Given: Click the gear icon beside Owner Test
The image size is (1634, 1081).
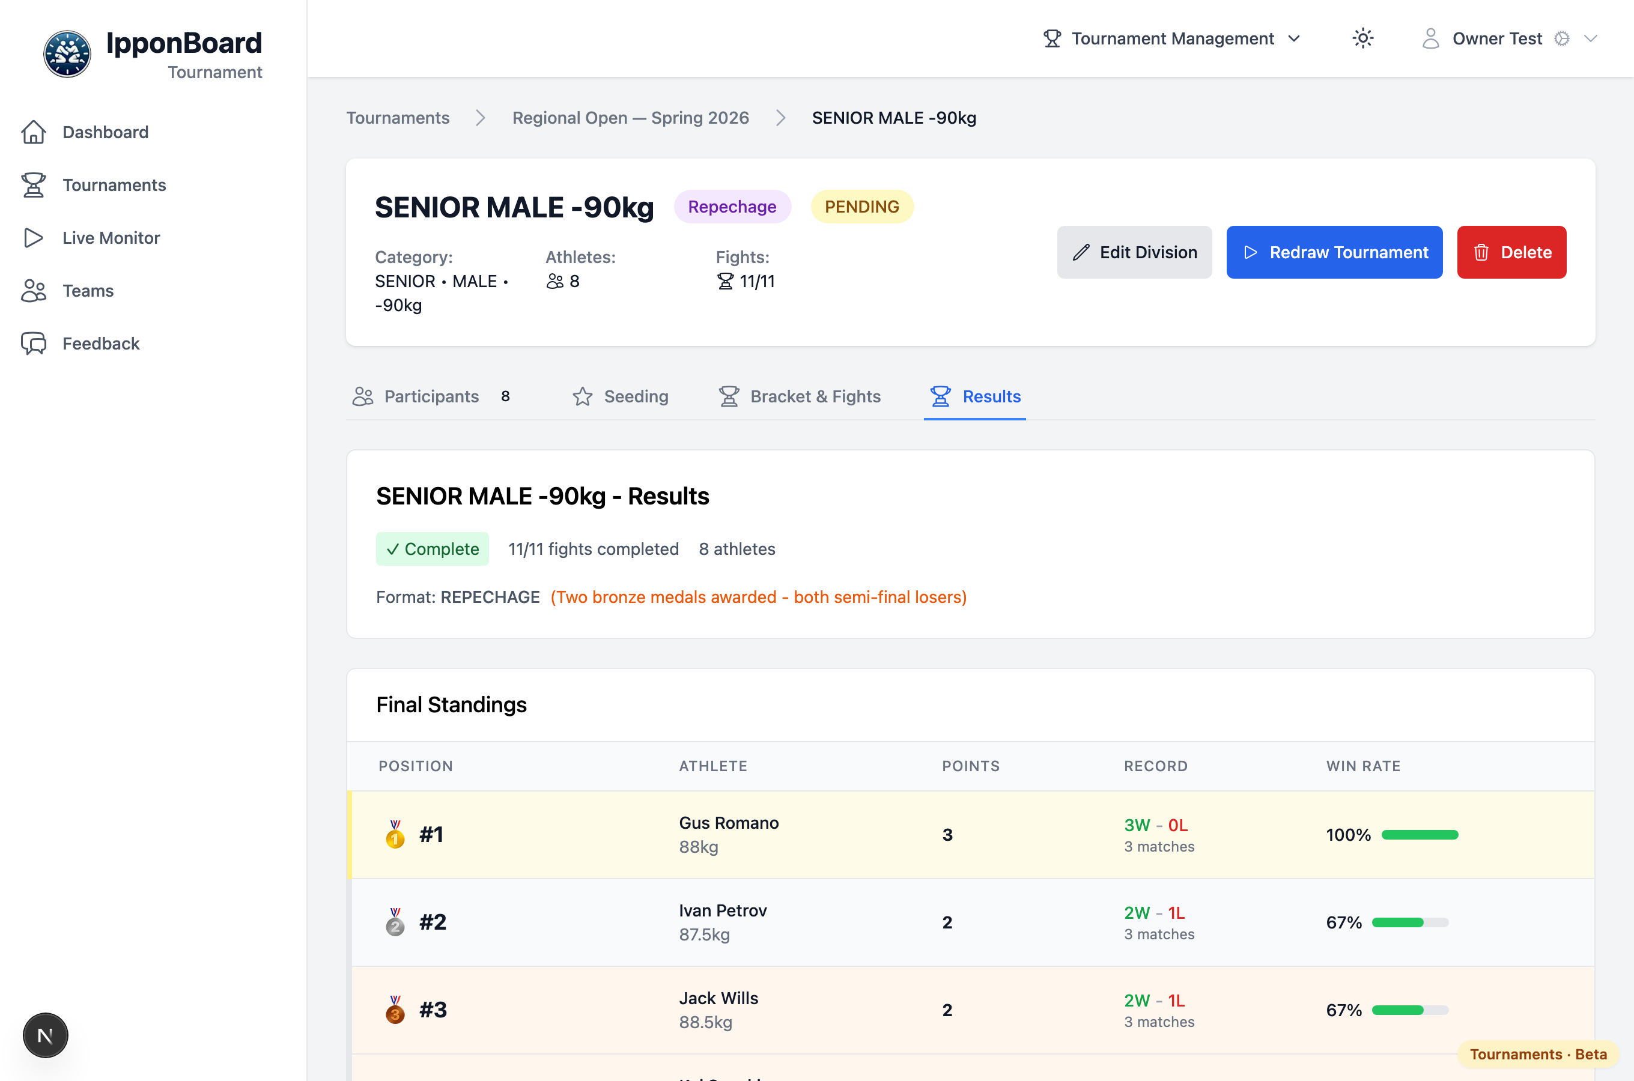Looking at the screenshot, I should [x=1561, y=38].
